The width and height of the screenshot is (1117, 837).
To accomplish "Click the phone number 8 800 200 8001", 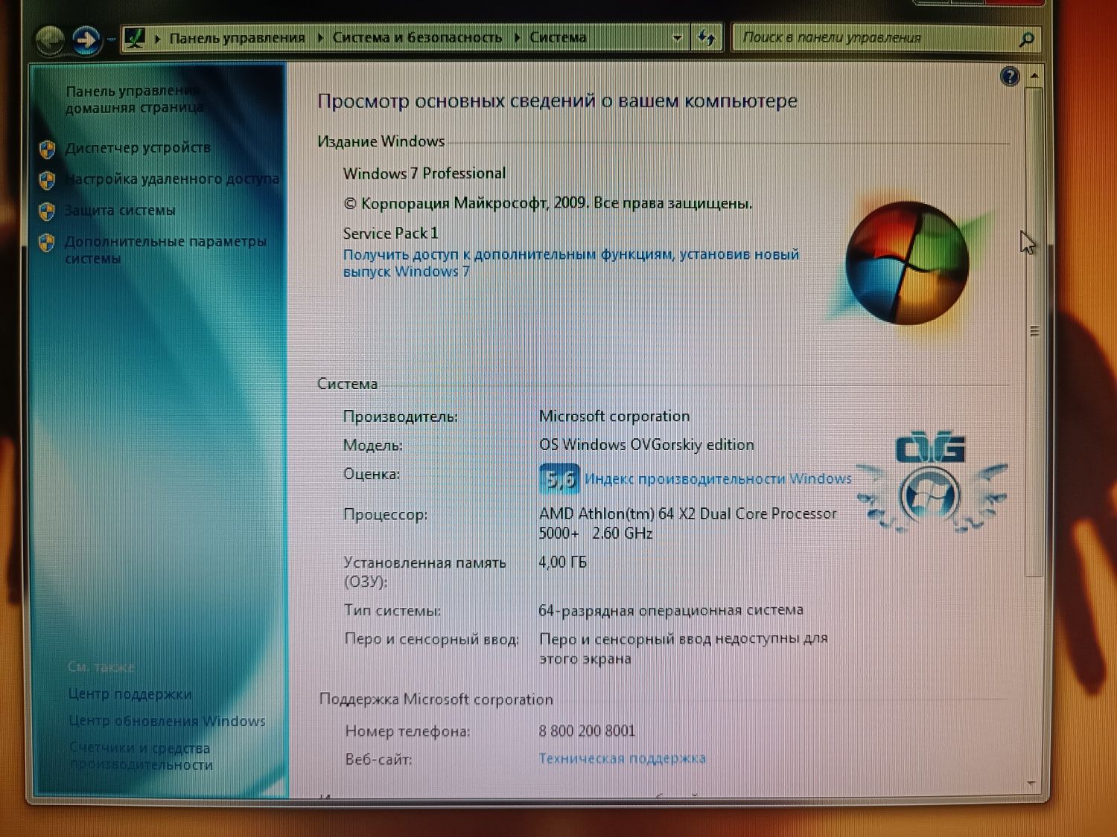I will (587, 731).
